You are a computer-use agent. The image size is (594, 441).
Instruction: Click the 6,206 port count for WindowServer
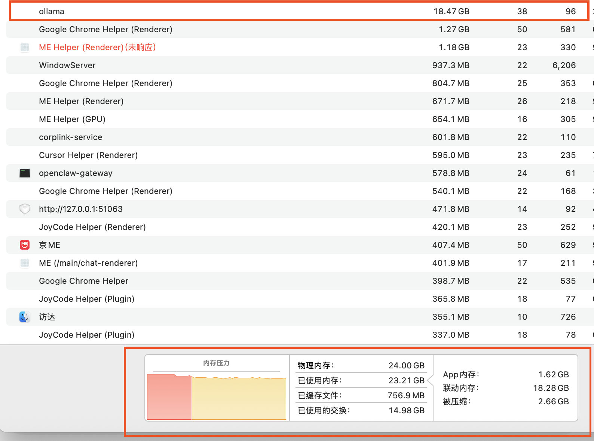click(x=564, y=65)
